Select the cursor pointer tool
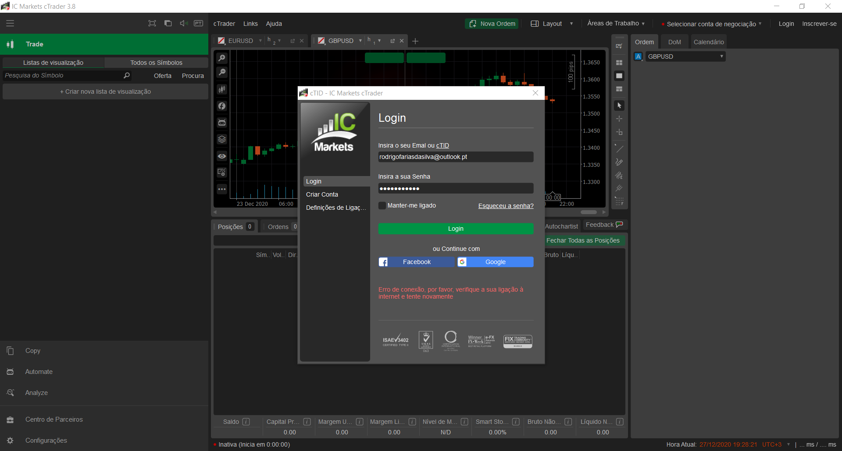The height and width of the screenshot is (451, 842). (x=619, y=106)
